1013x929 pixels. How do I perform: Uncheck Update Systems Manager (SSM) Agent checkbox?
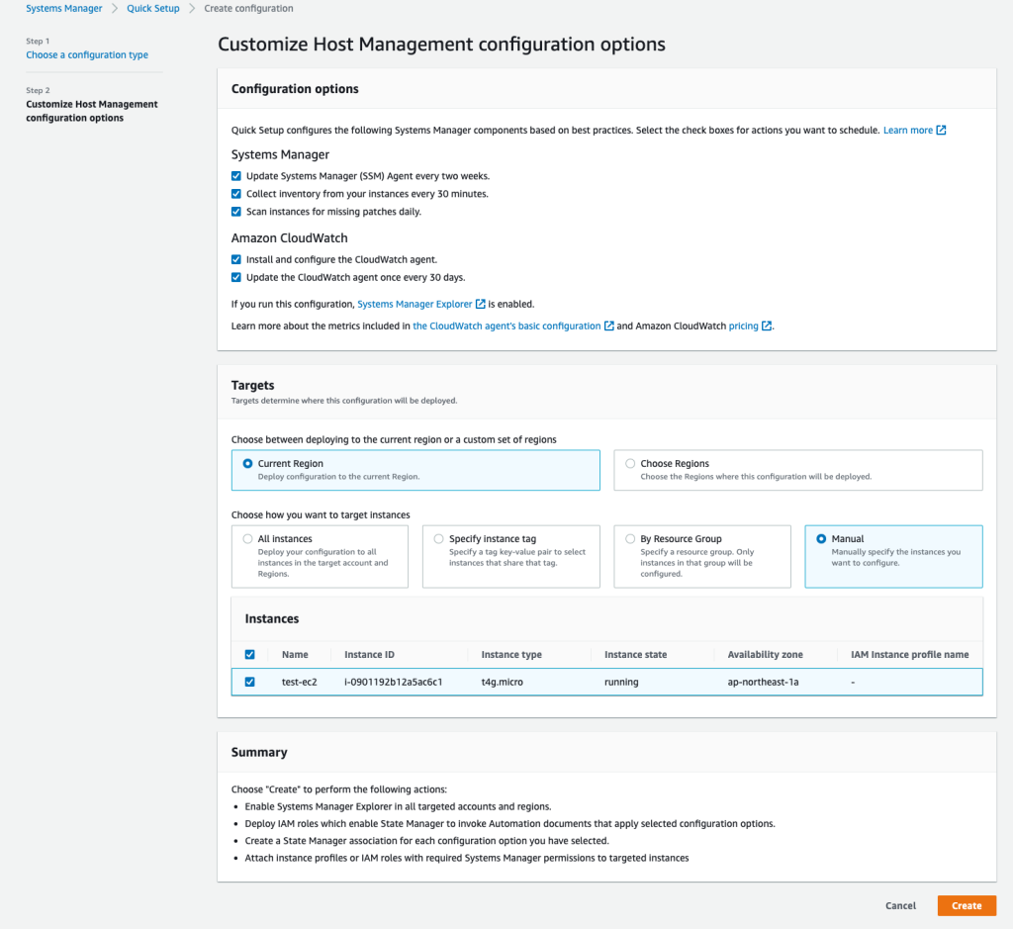coord(236,176)
